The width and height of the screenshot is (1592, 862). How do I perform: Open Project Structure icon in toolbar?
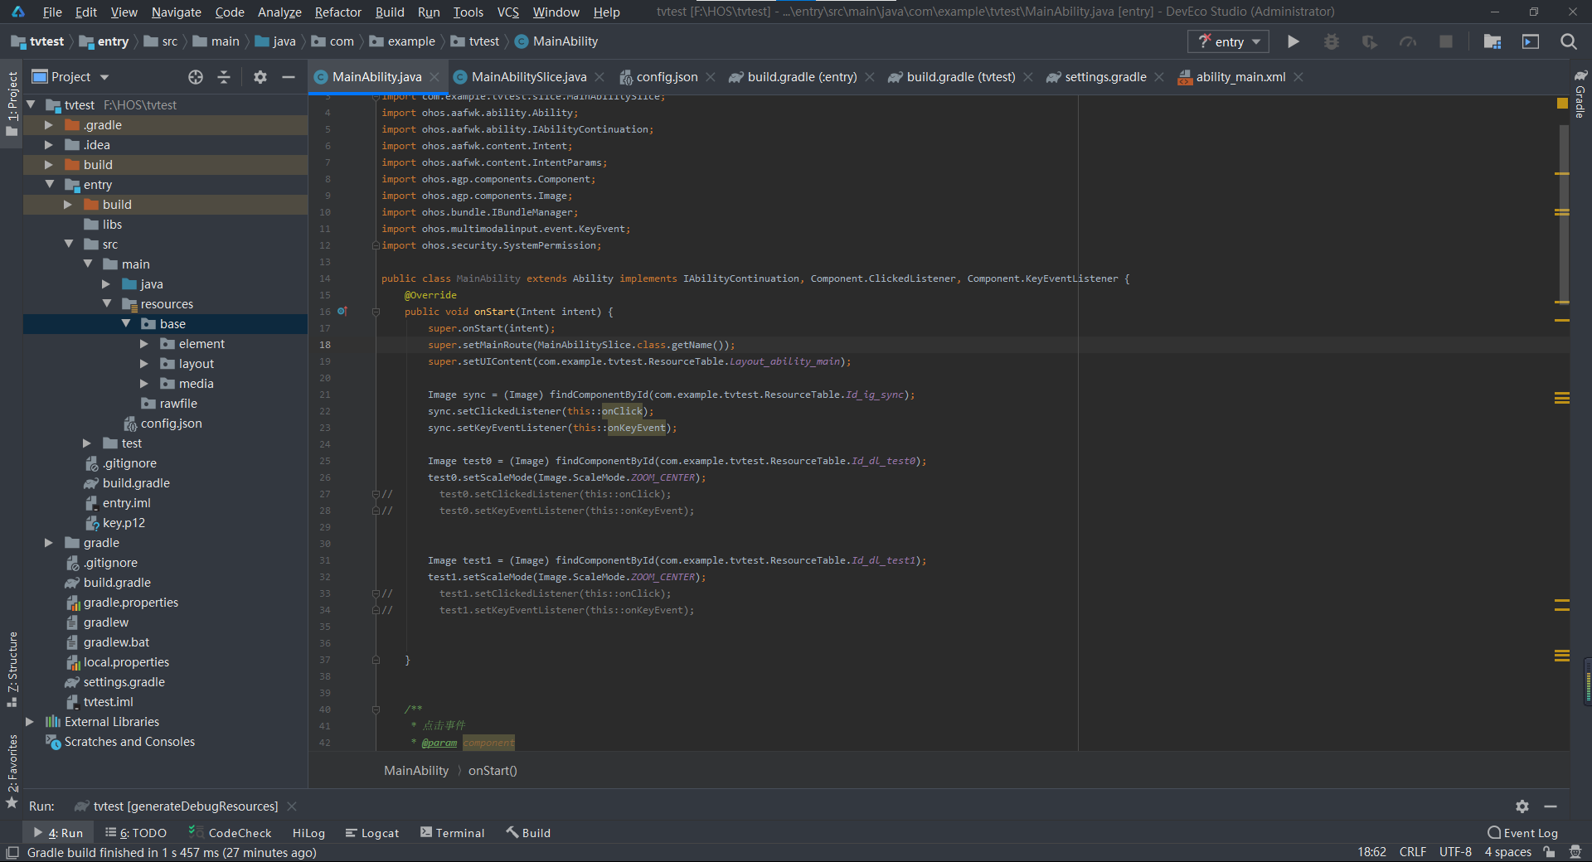click(x=1492, y=41)
